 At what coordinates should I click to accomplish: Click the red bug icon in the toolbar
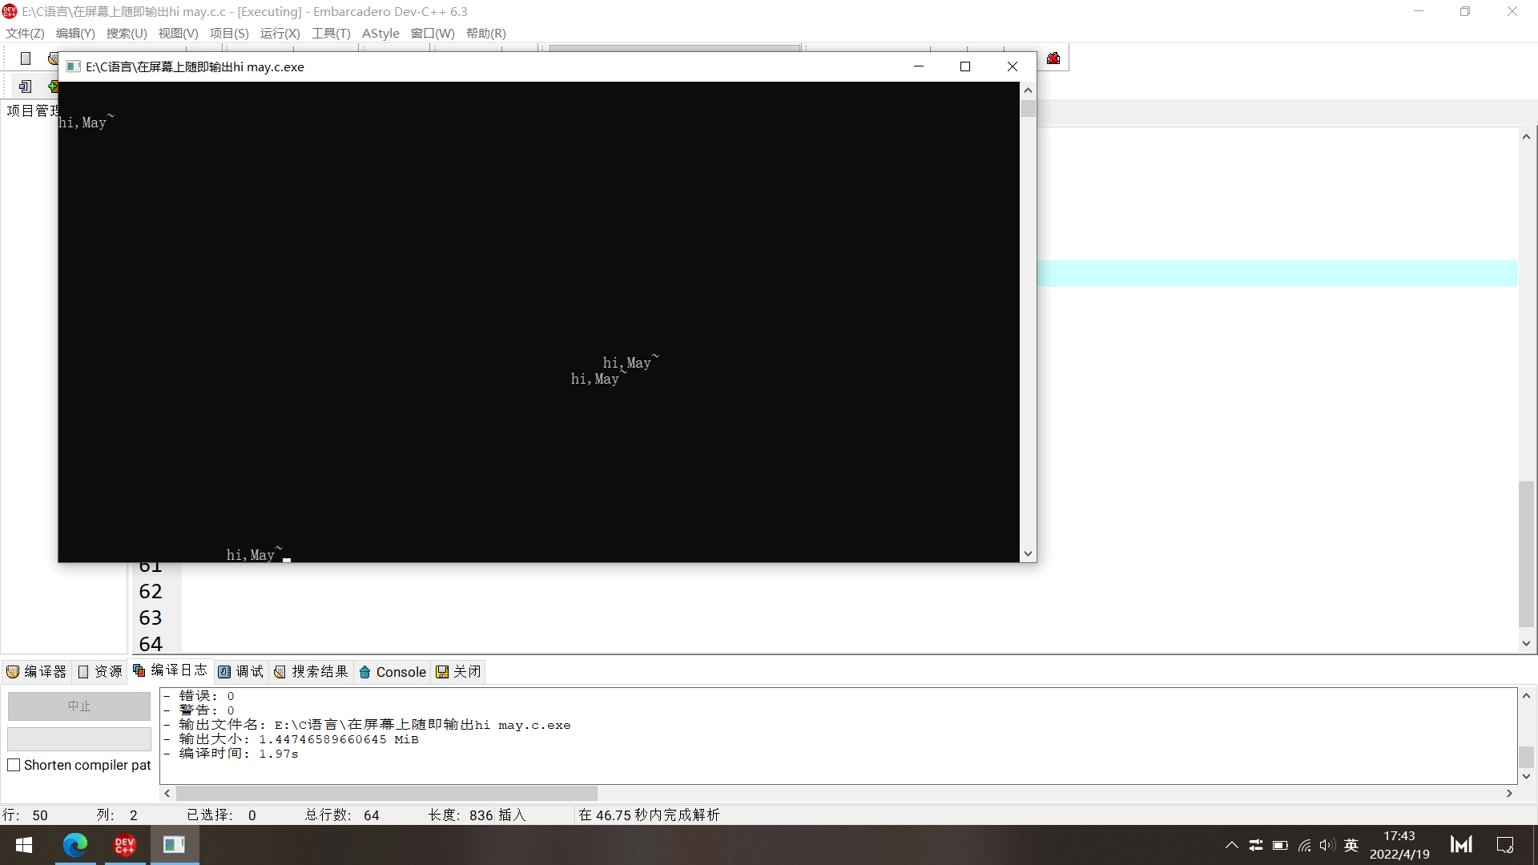click(1053, 58)
